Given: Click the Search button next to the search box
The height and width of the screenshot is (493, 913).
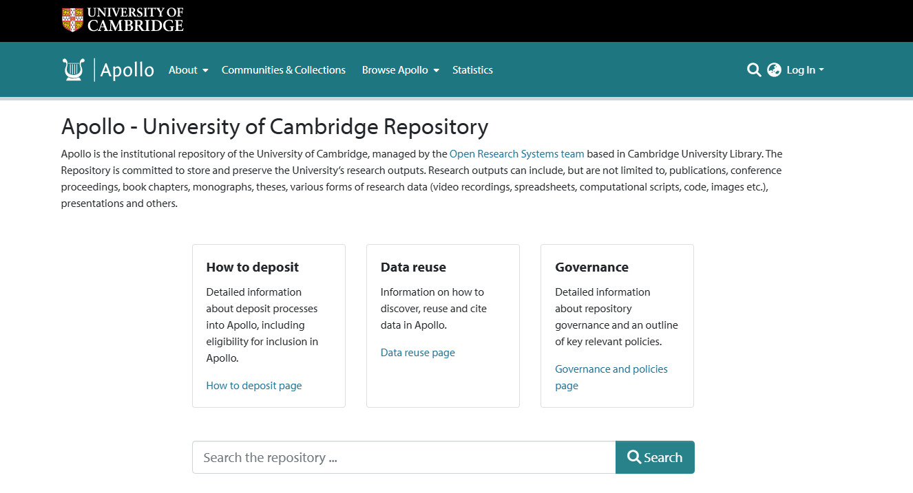Looking at the screenshot, I should pyautogui.click(x=655, y=457).
